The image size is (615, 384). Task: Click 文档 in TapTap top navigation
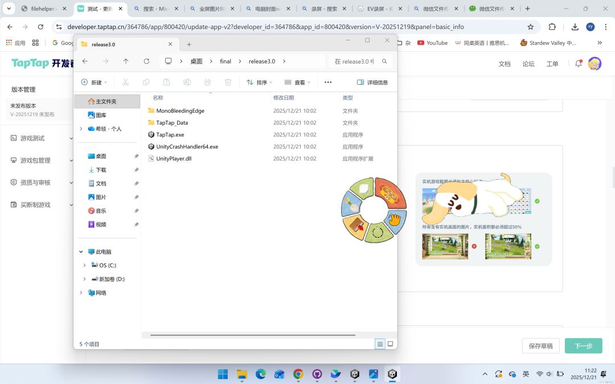coord(505,64)
